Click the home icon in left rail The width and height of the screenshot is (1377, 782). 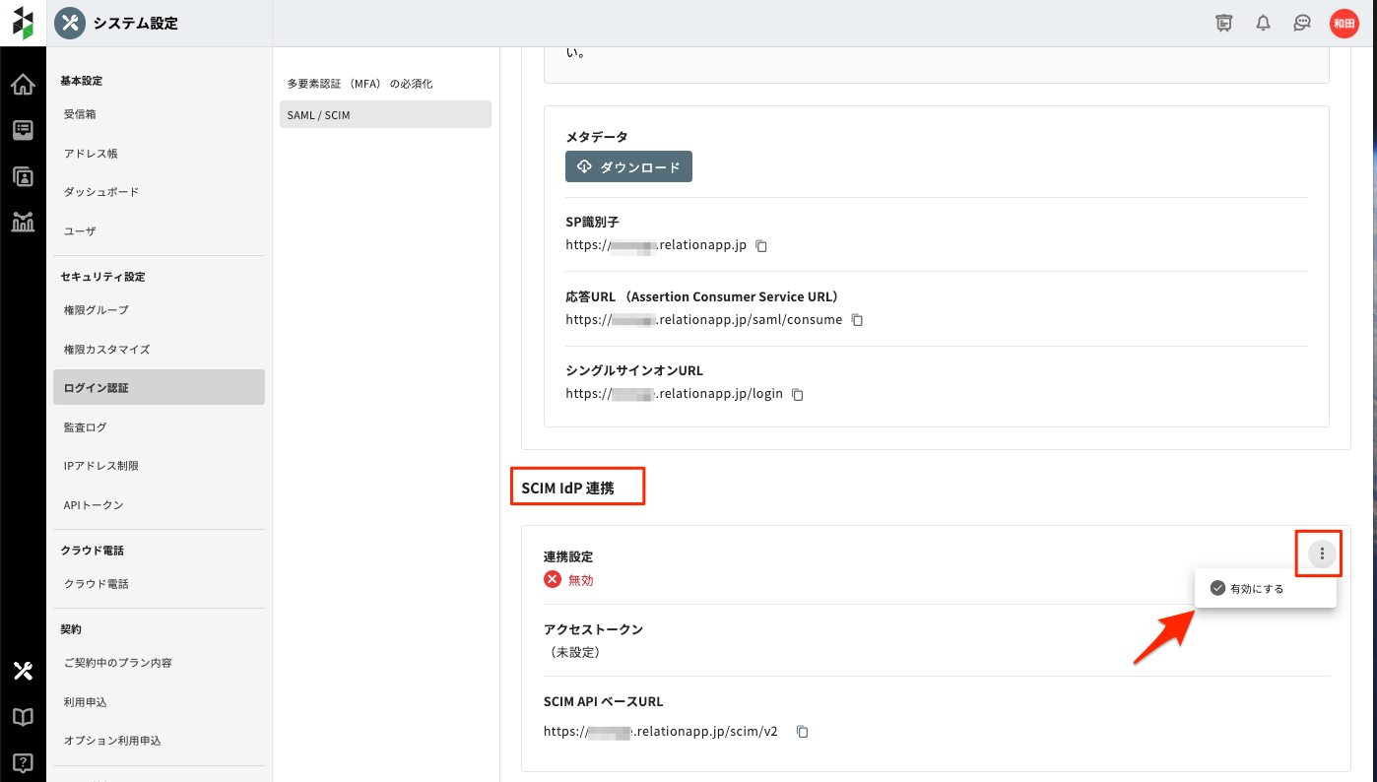pos(23,85)
